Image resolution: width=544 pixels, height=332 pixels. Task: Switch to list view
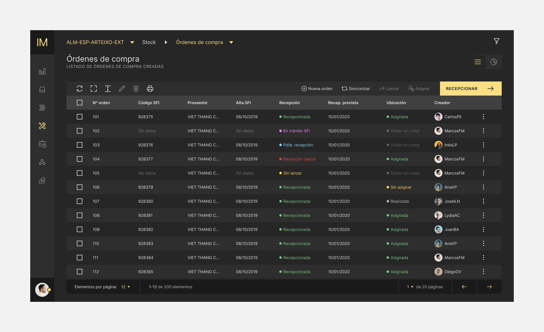coord(478,62)
